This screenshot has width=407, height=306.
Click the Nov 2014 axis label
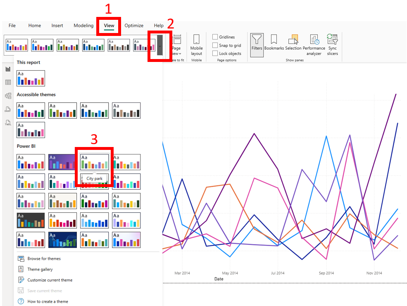tap(374, 273)
